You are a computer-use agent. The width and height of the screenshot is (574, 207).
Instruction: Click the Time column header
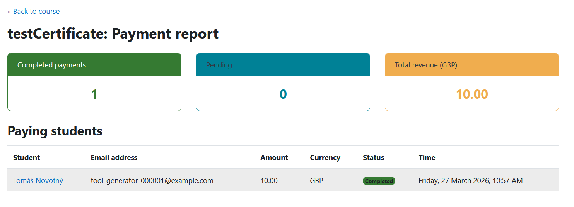(x=427, y=157)
